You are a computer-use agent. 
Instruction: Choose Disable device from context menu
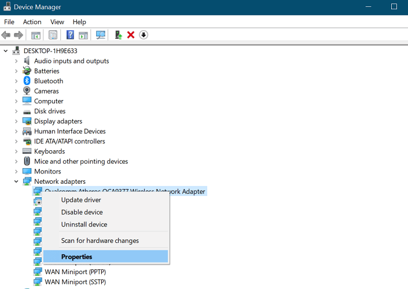click(x=106, y=212)
